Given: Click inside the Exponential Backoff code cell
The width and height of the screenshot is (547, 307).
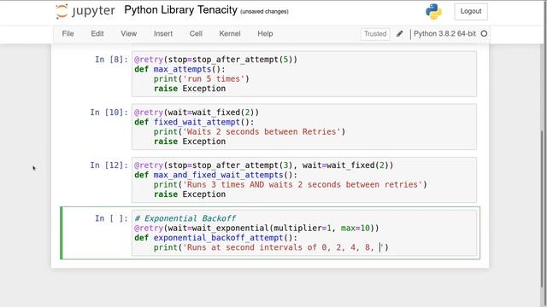Looking at the screenshot, I should click(304, 233).
